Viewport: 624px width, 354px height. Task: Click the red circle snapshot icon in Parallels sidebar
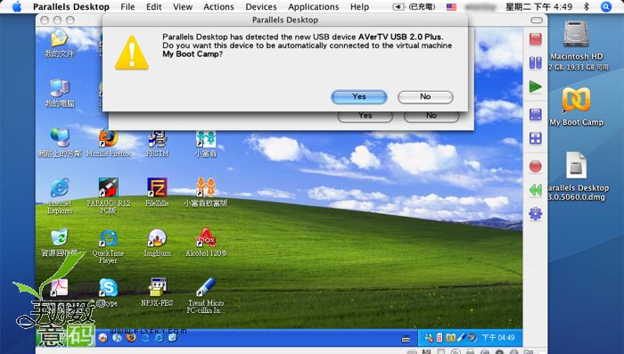[x=536, y=167]
